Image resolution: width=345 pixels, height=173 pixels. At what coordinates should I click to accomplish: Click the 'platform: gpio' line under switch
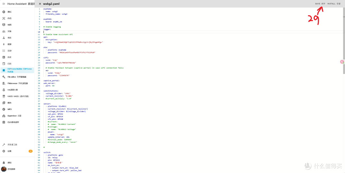pos(54,155)
